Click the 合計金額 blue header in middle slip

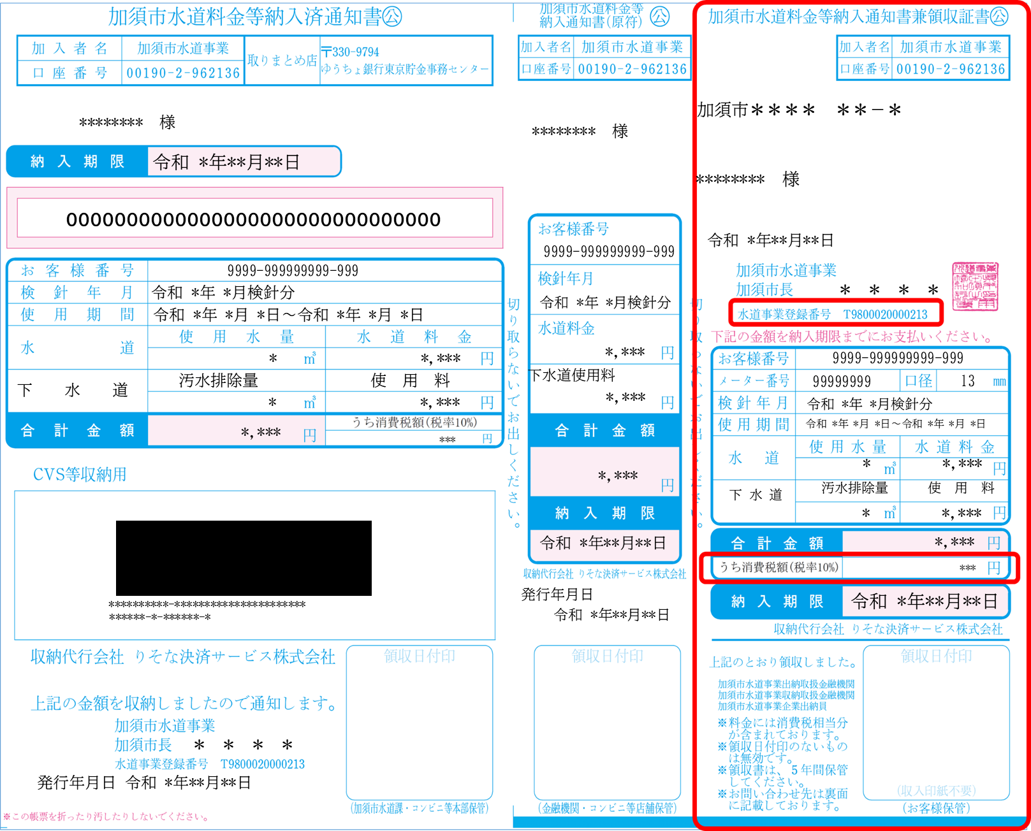pyautogui.click(x=604, y=430)
